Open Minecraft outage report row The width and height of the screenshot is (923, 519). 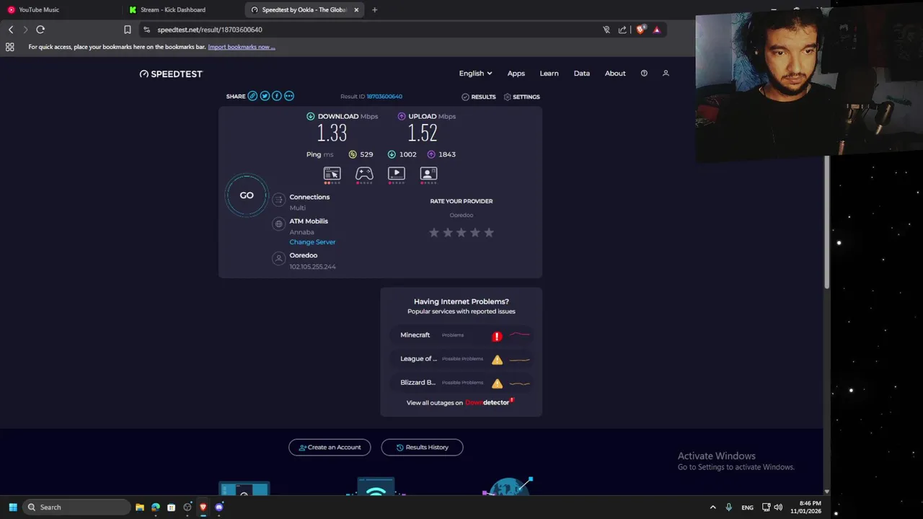(461, 335)
